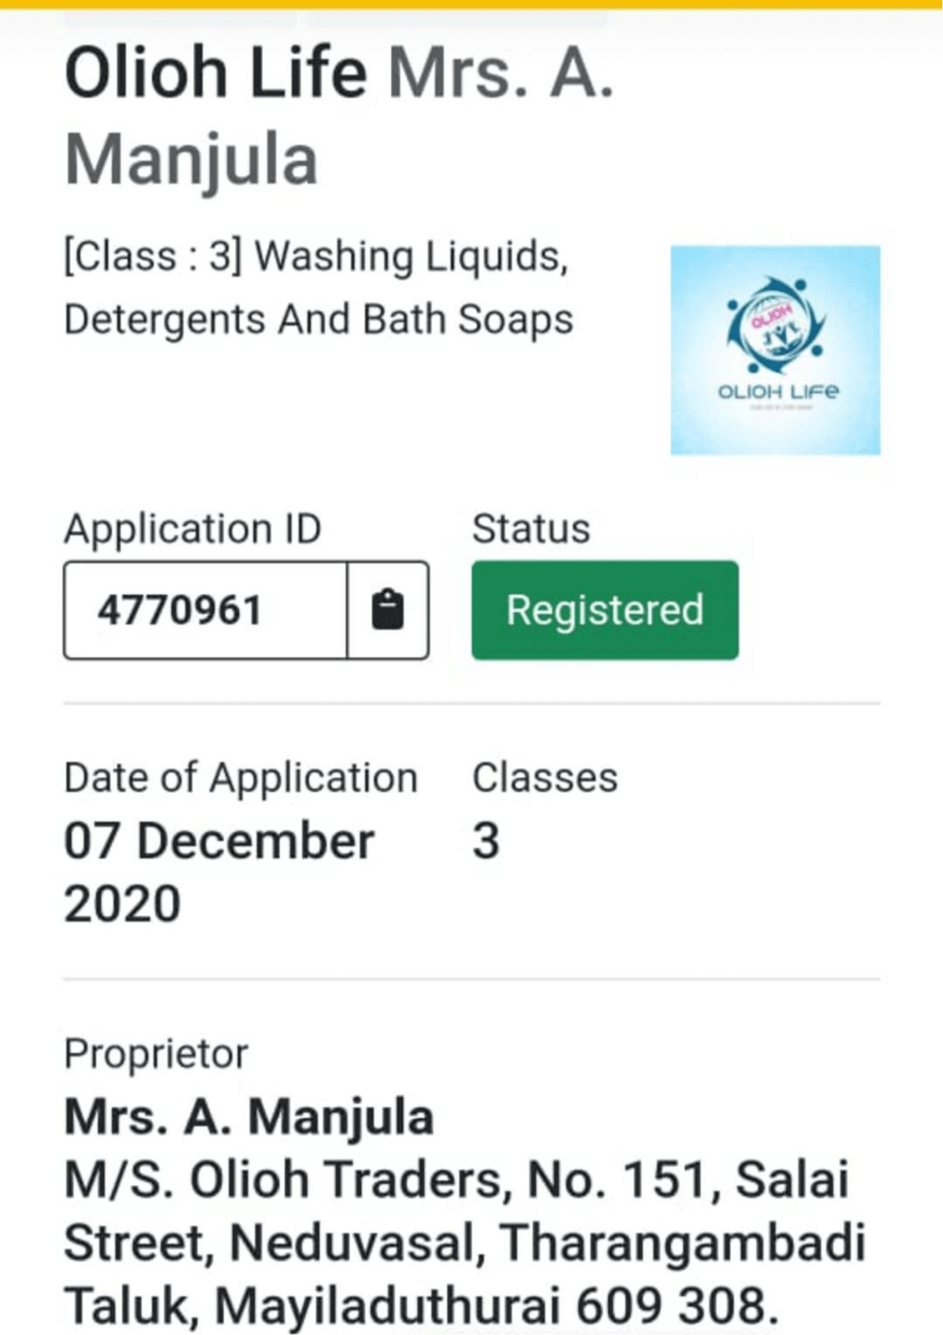Screen dimensions: 943x1335
Task: Click the clipboard copy icon
Action: click(388, 609)
